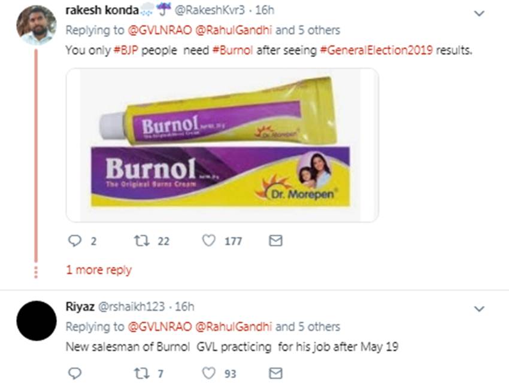509x388 pixels.
Task: Open more options chevron on rakesh konda's tweet
Action: [x=479, y=13]
